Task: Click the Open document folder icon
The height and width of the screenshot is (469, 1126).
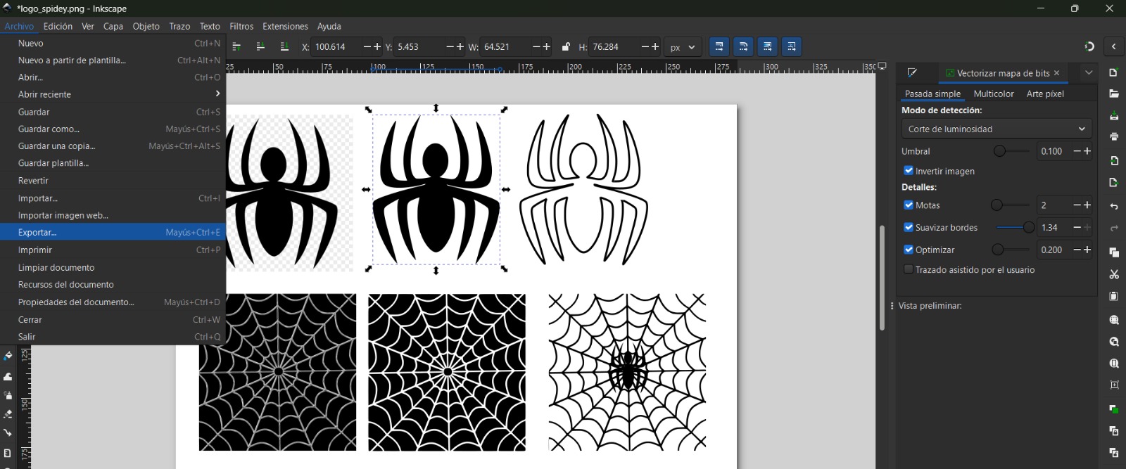Action: click(1114, 94)
